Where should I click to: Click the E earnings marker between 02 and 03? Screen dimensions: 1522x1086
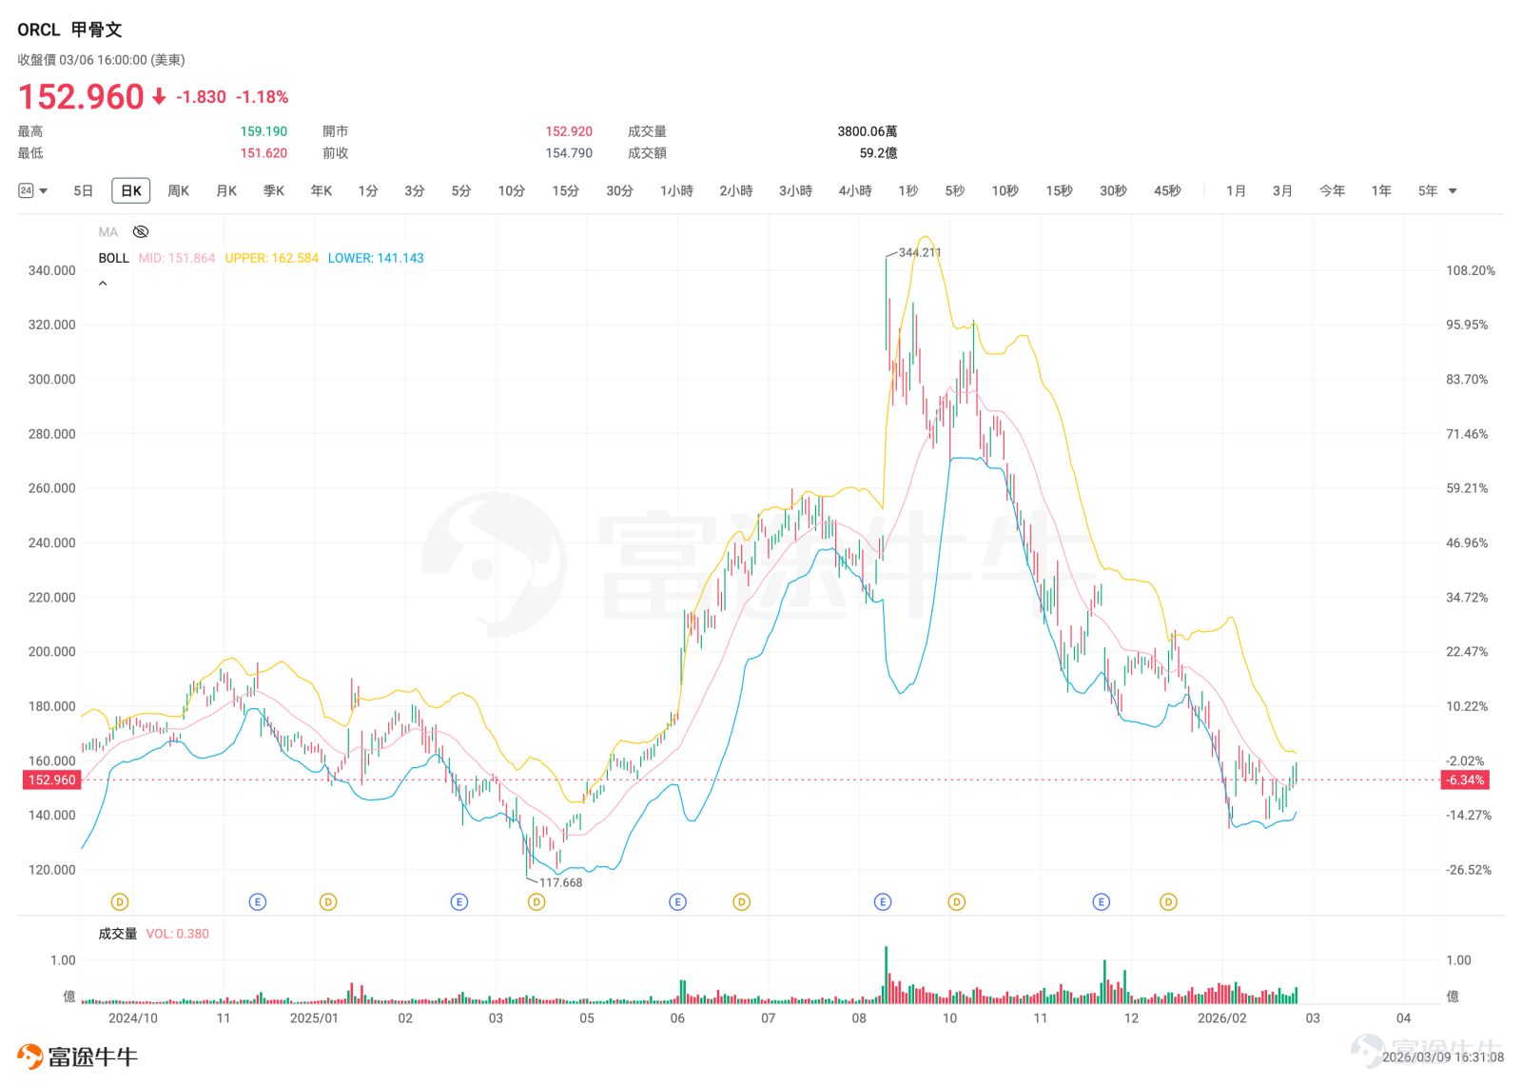click(x=459, y=901)
